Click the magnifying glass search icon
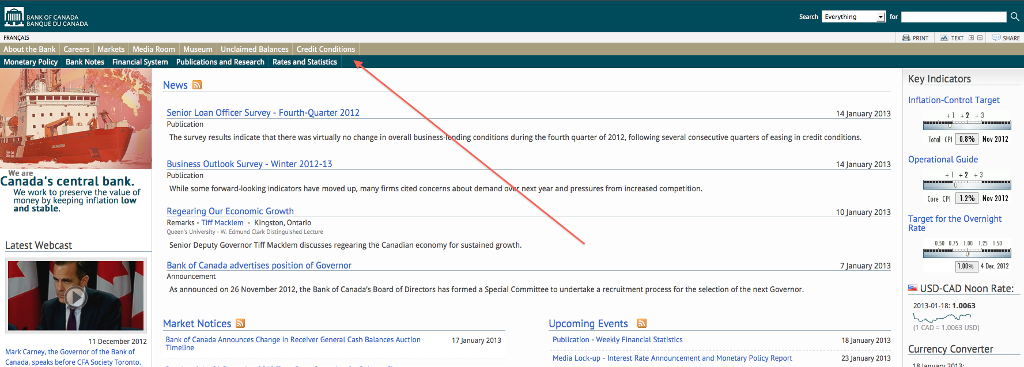The image size is (1024, 367). pos(1015,17)
